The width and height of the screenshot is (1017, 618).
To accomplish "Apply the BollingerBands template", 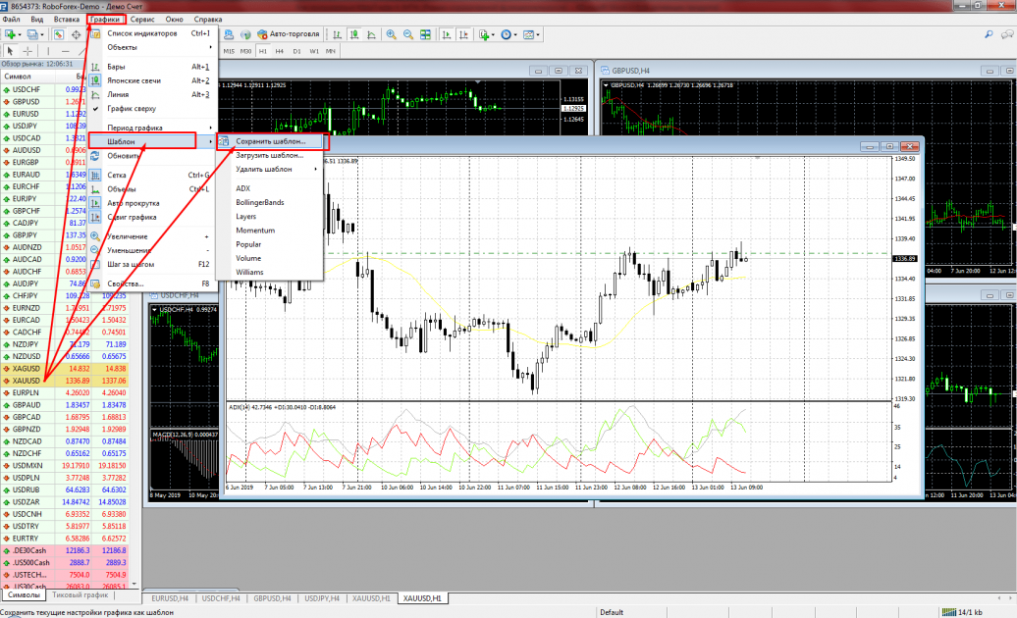I will (260, 202).
